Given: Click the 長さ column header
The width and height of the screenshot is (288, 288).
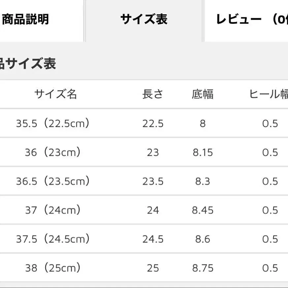Looking at the screenshot, I should (x=153, y=94).
